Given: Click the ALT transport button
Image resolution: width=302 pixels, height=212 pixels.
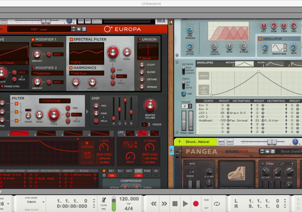Looking at the screenshot, I should [x=206, y=208].
